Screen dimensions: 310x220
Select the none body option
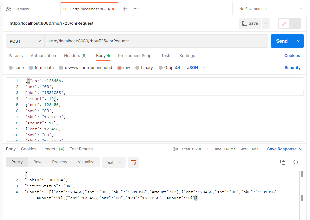[x=16, y=67]
